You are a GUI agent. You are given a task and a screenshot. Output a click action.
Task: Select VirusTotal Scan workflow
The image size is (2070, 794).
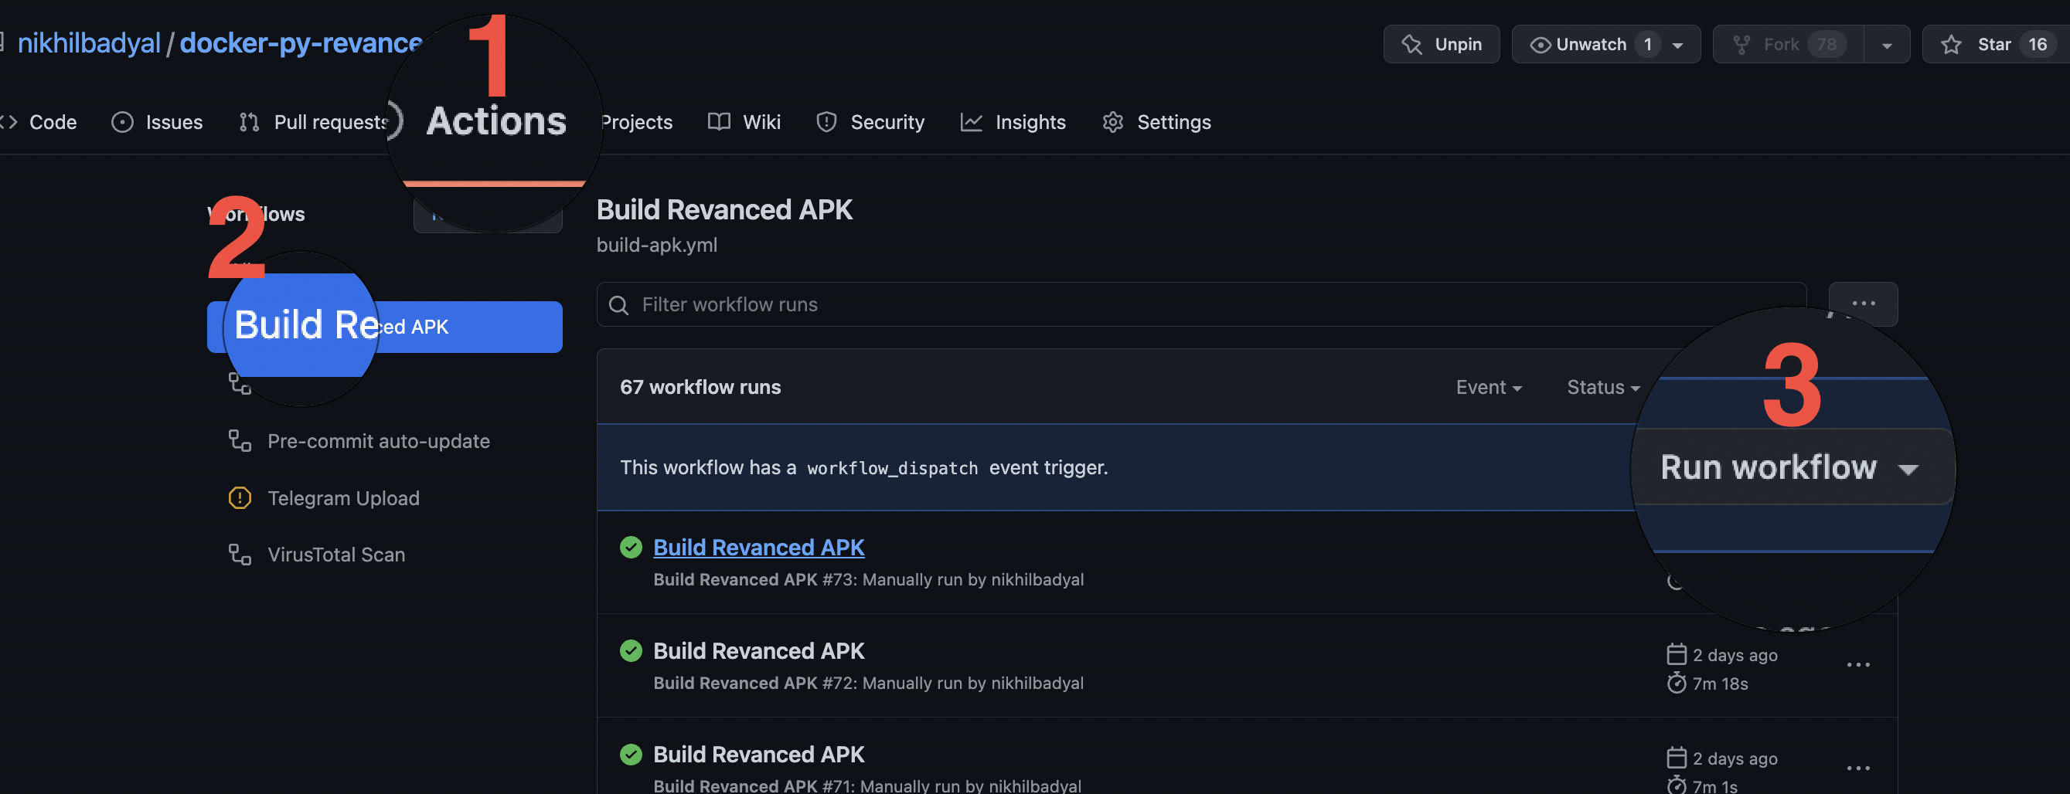click(x=336, y=555)
